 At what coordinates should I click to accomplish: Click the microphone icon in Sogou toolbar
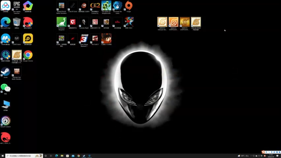click(272, 152)
